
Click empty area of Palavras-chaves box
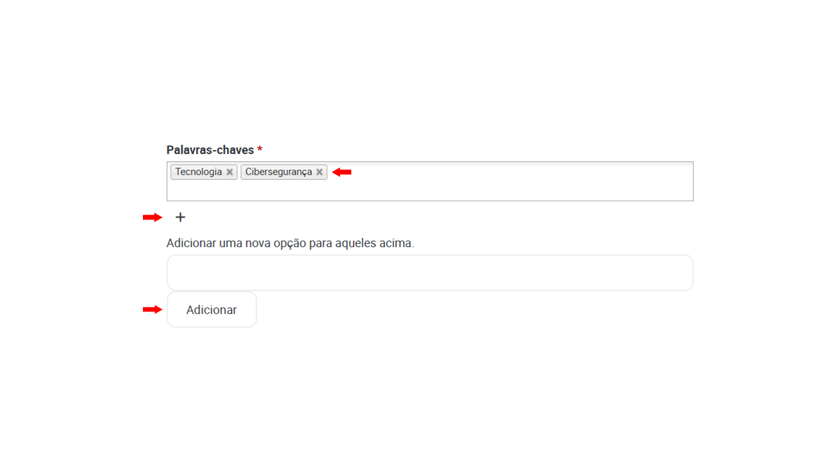pyautogui.click(x=511, y=181)
